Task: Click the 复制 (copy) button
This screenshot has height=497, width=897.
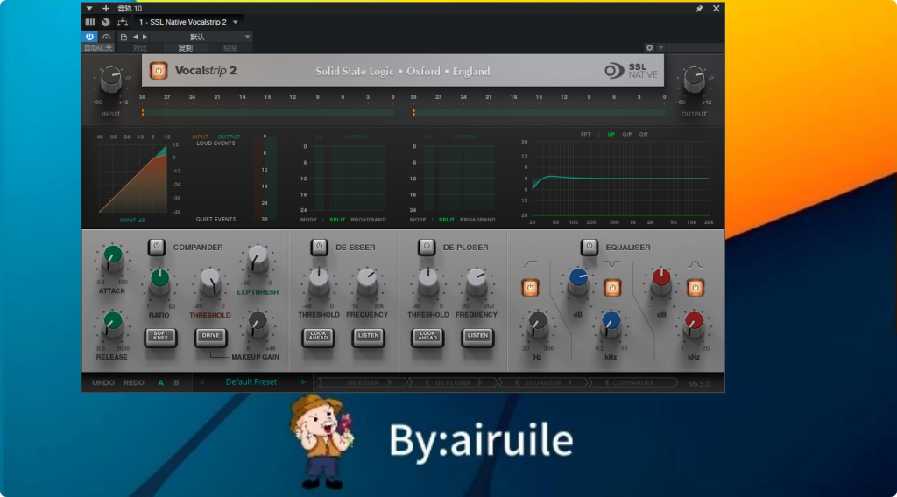Action: pyautogui.click(x=186, y=48)
